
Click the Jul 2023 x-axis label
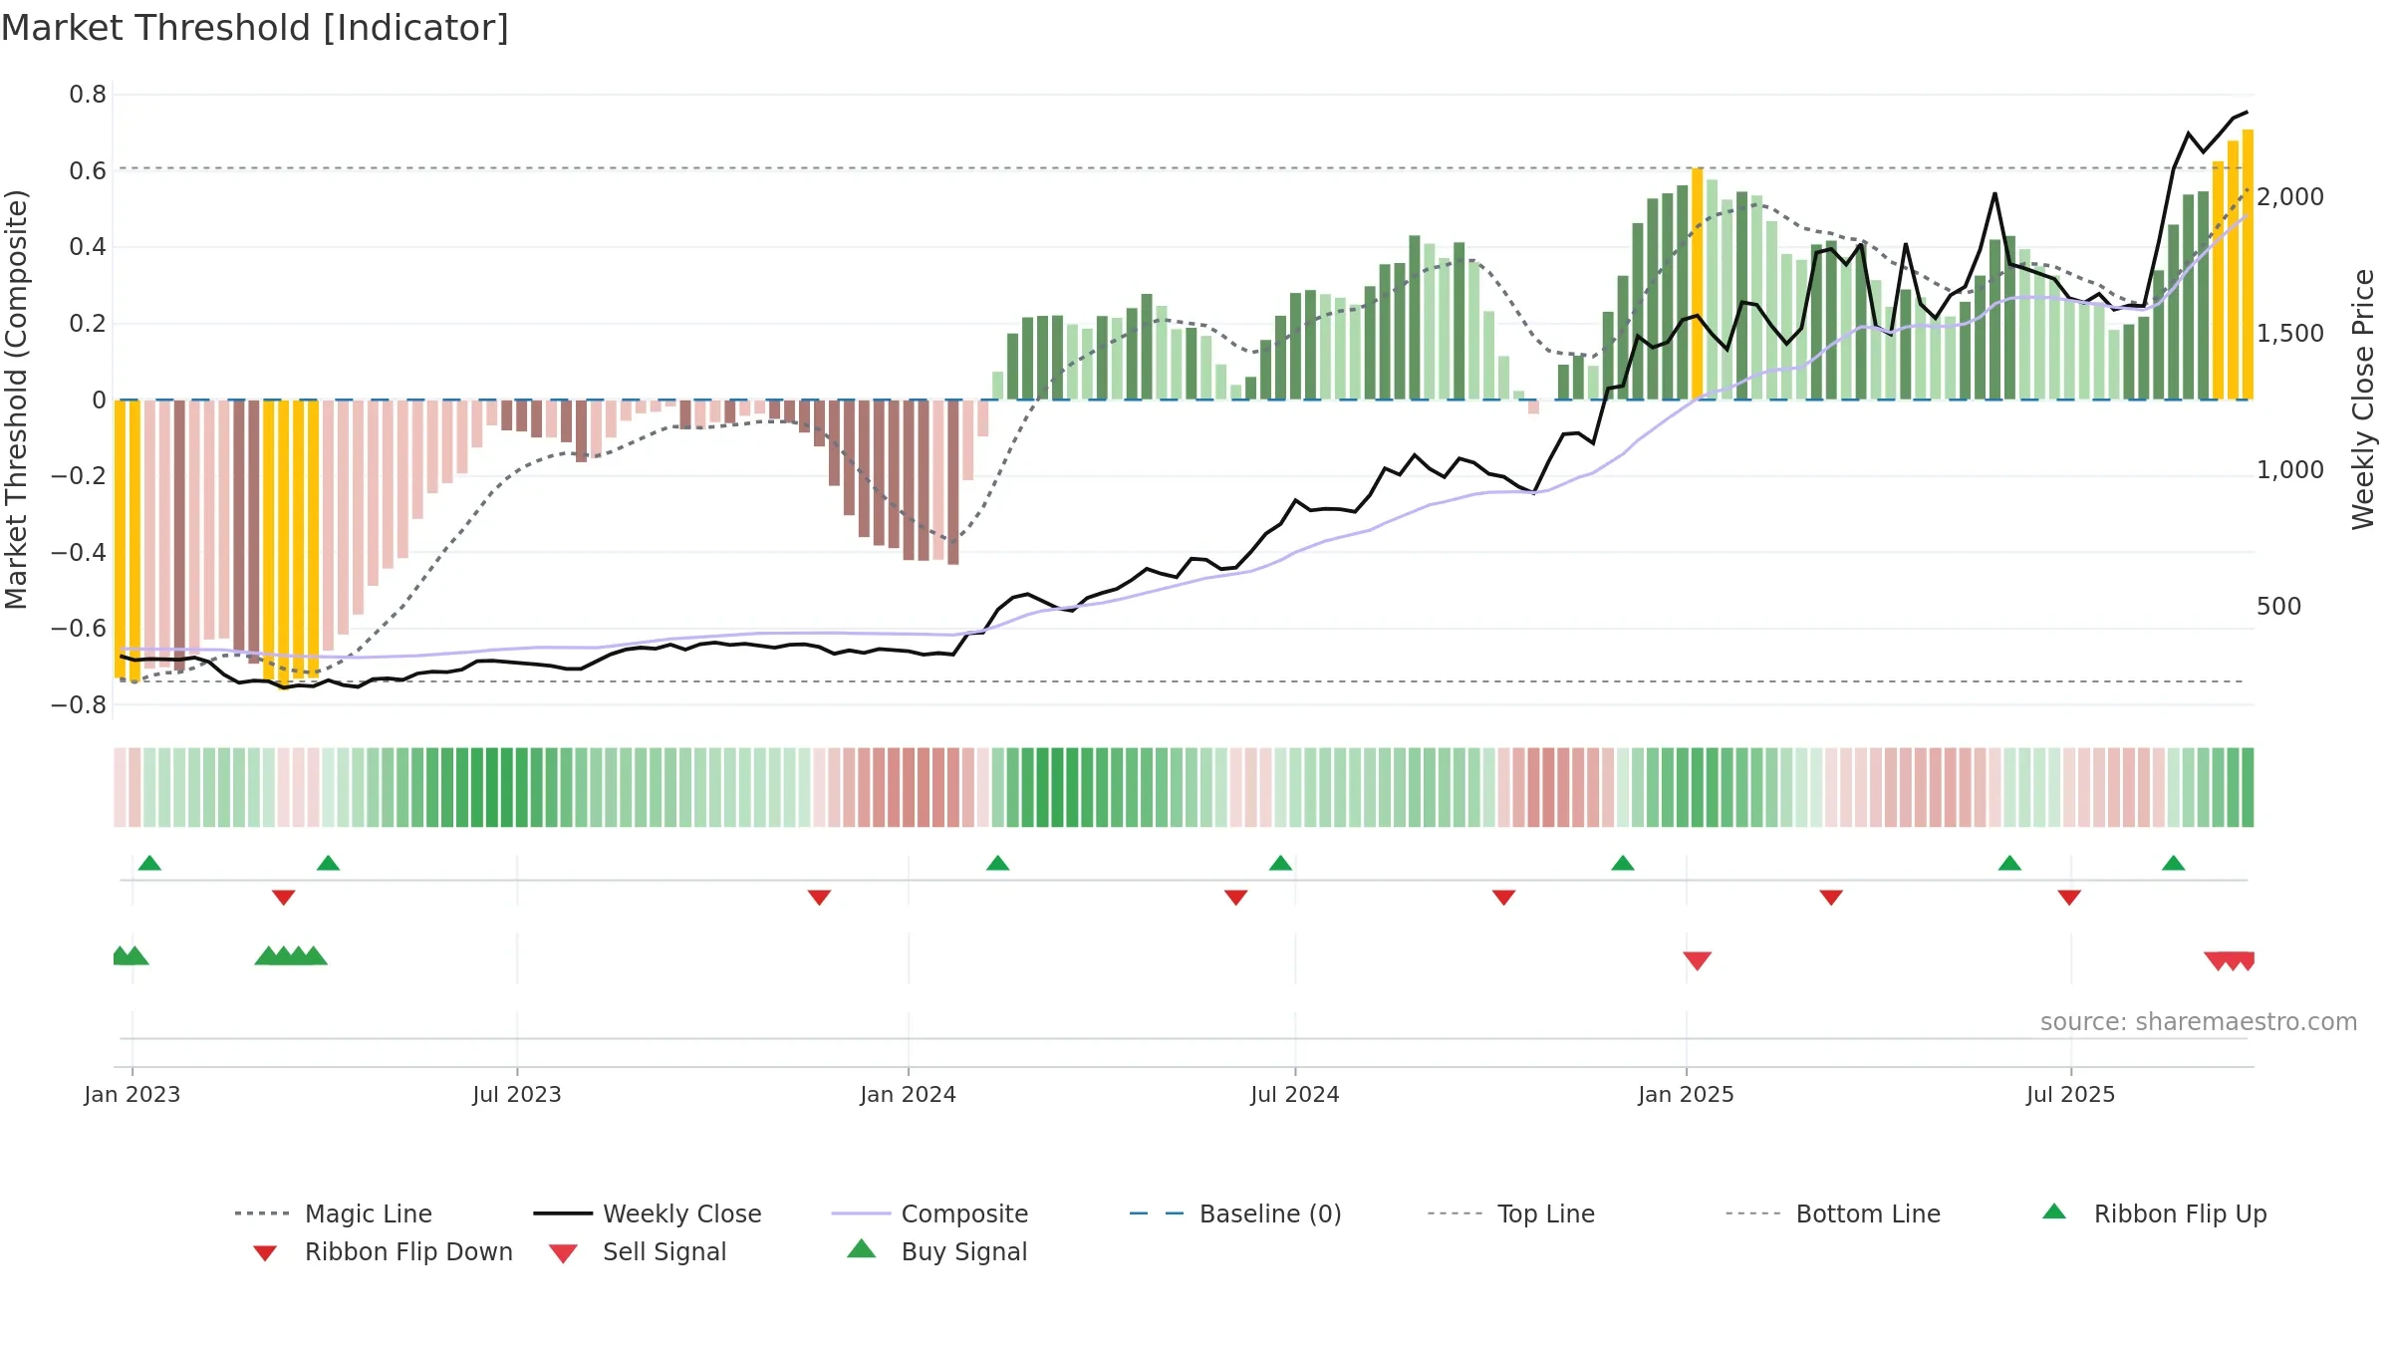click(517, 1095)
